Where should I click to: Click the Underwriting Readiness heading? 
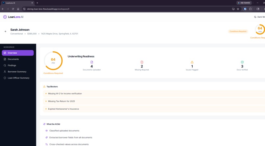[x=81, y=56]
